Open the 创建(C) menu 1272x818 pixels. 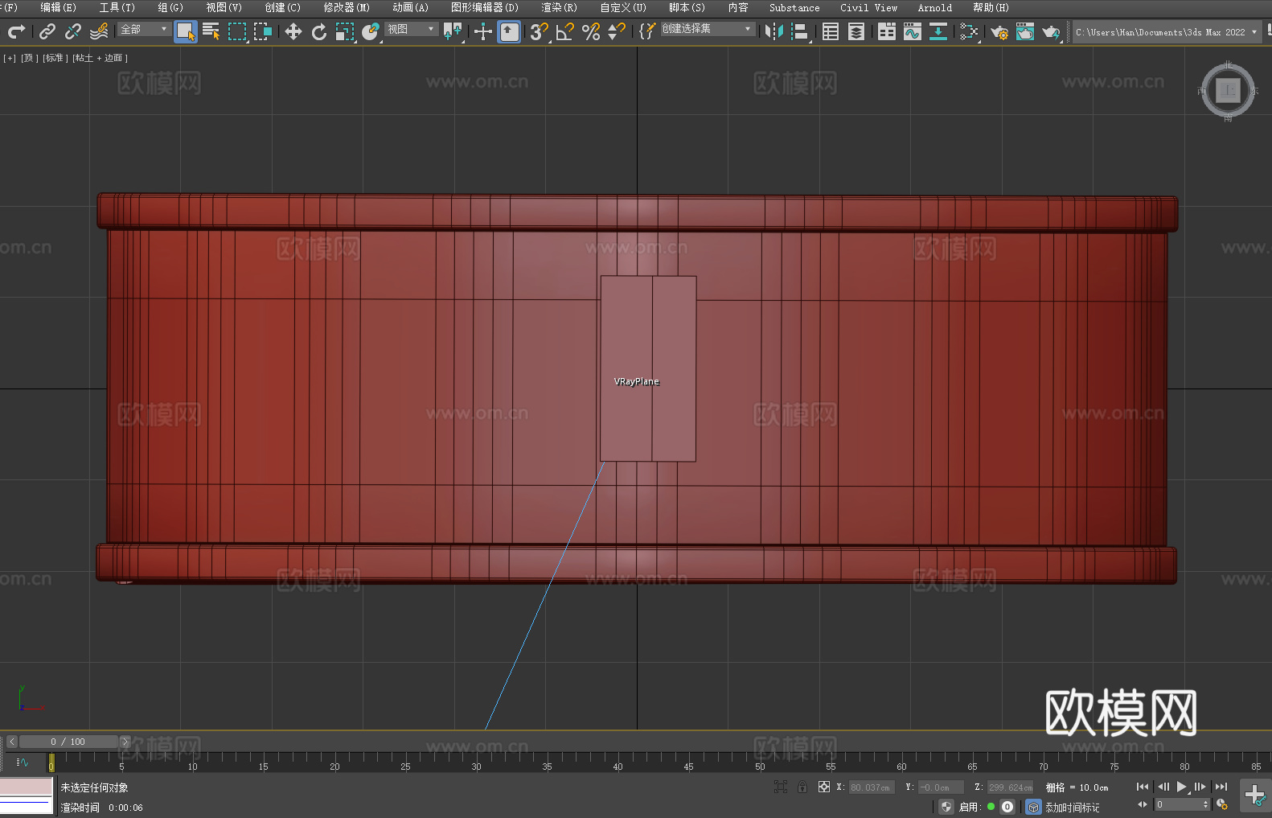click(x=282, y=7)
